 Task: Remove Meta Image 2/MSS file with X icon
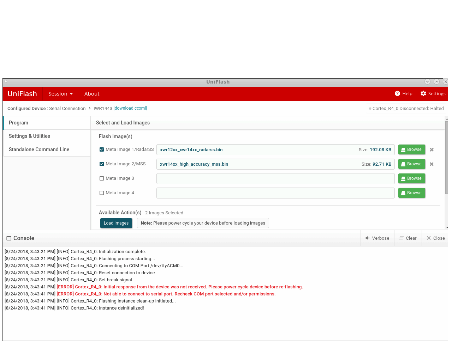432,164
